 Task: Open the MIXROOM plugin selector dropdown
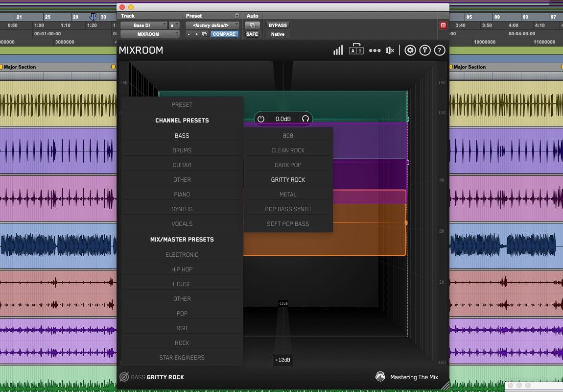tap(150, 34)
